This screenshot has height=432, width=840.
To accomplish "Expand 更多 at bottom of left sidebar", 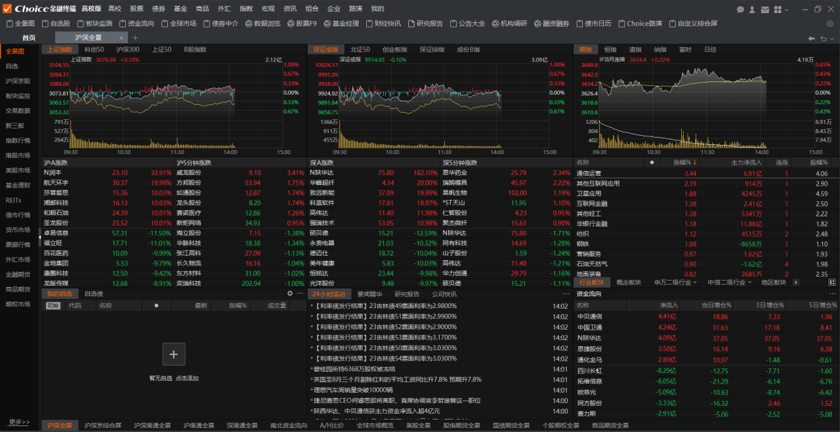I will (19, 422).
